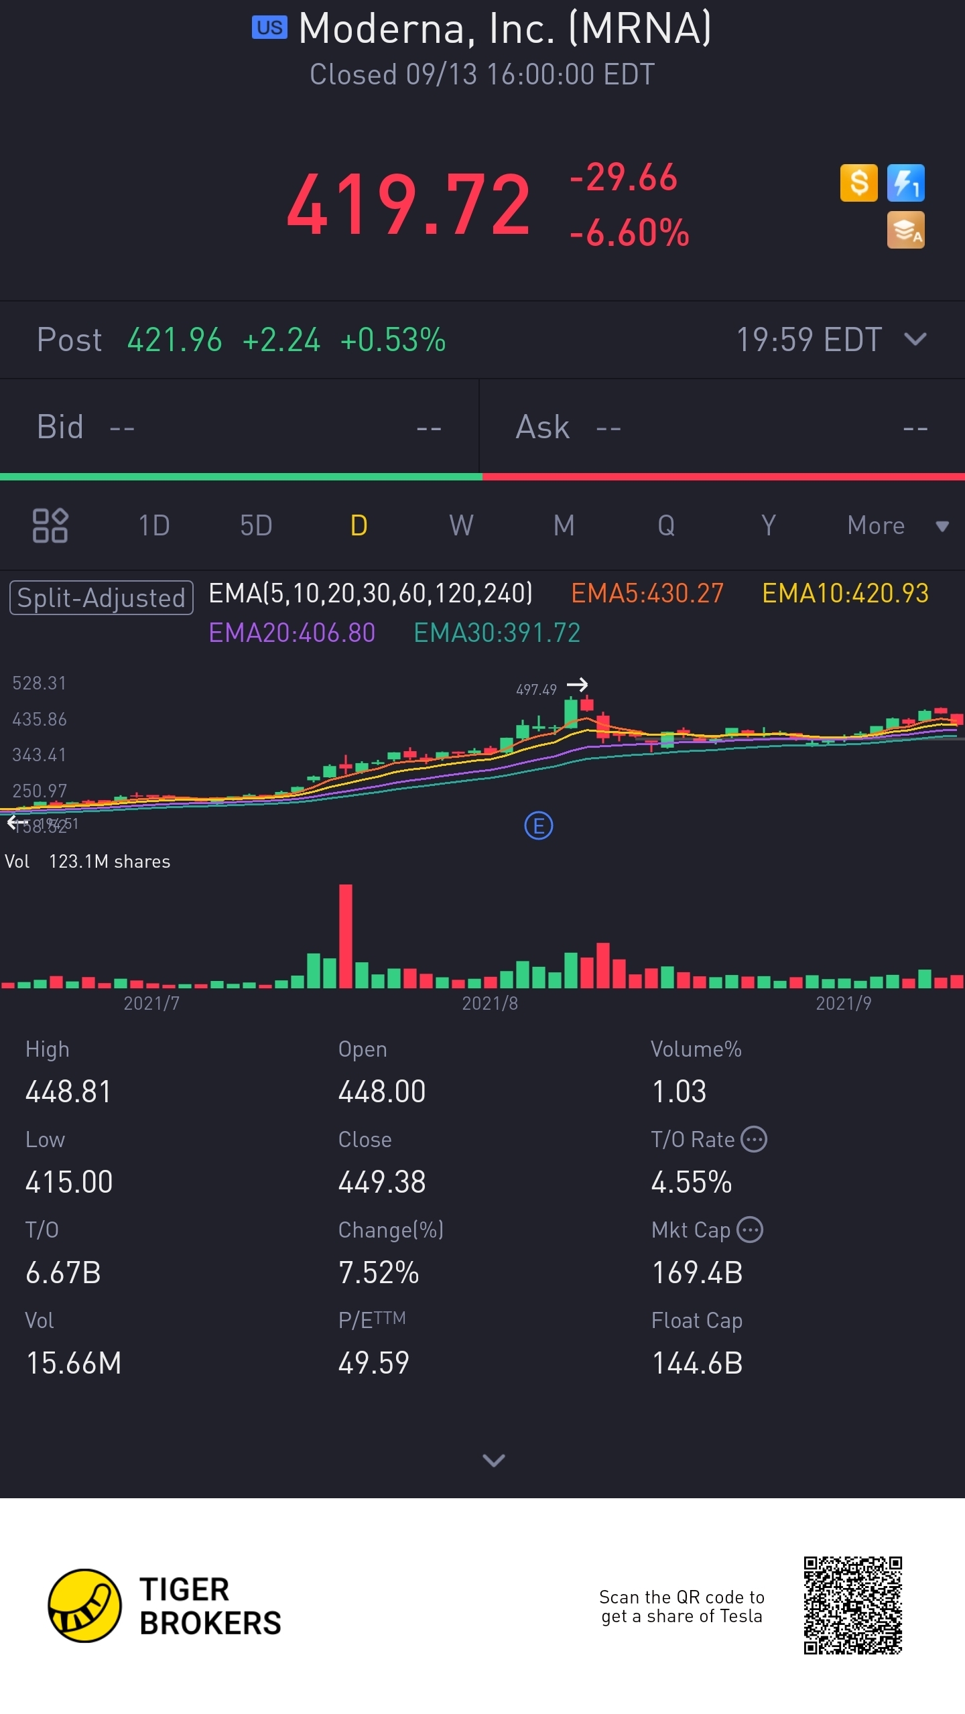Switch to the 5D chart tab
This screenshot has width=965, height=1714.
click(256, 525)
